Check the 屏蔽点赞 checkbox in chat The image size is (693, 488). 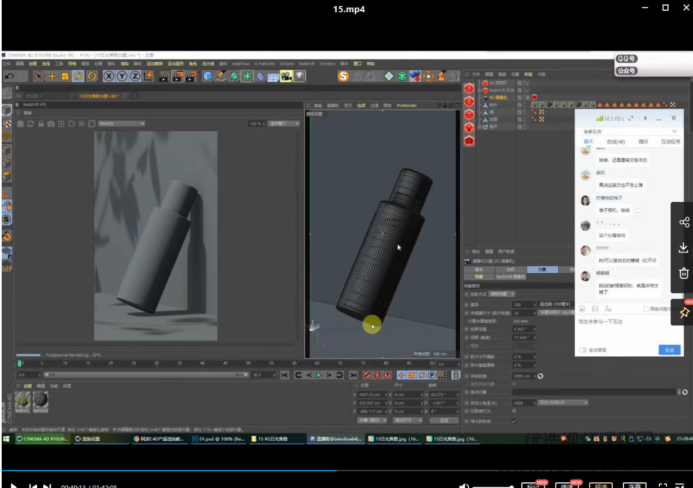coord(646,309)
